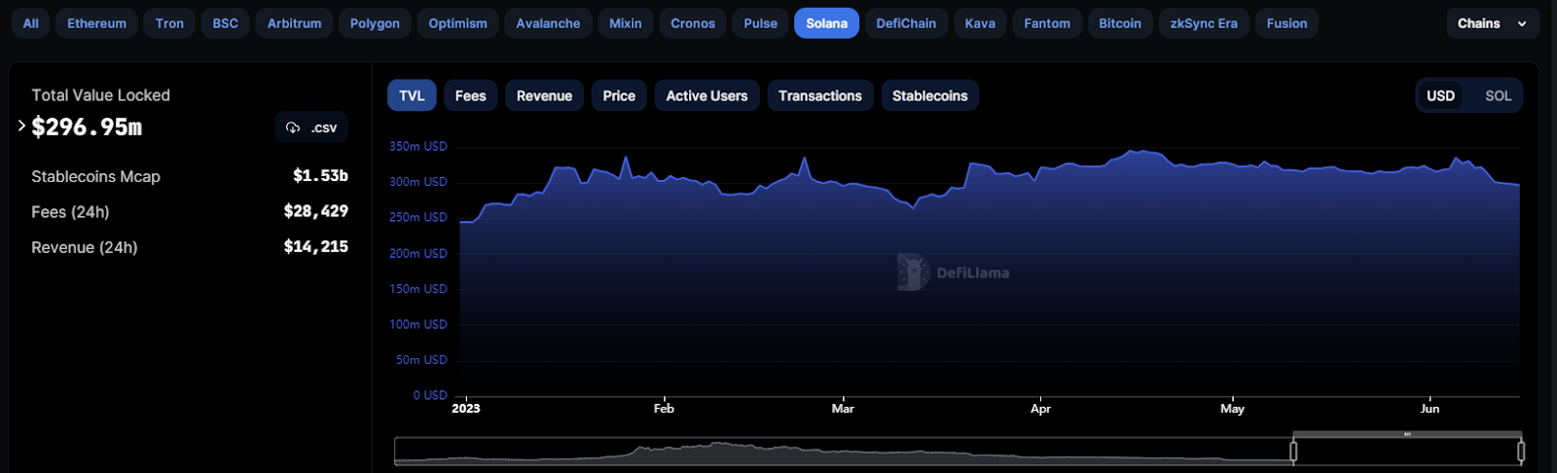Click the 100m USD axis label
This screenshot has width=1557, height=473.
(418, 324)
